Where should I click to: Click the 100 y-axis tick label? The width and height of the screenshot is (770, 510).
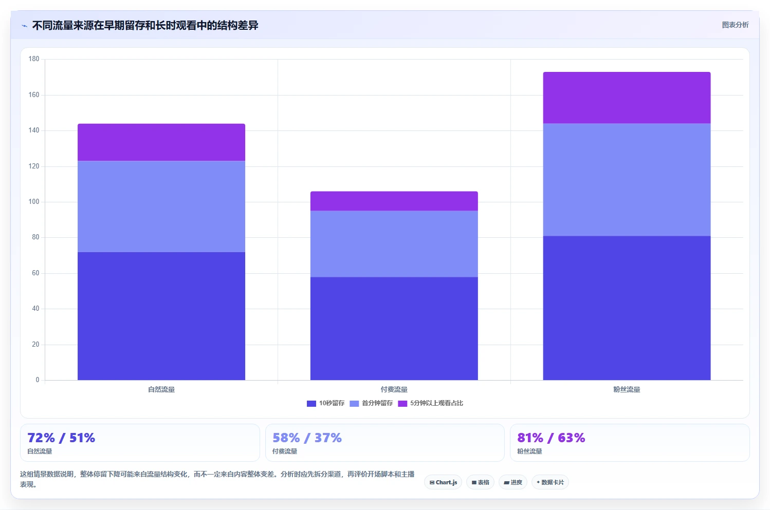click(34, 202)
